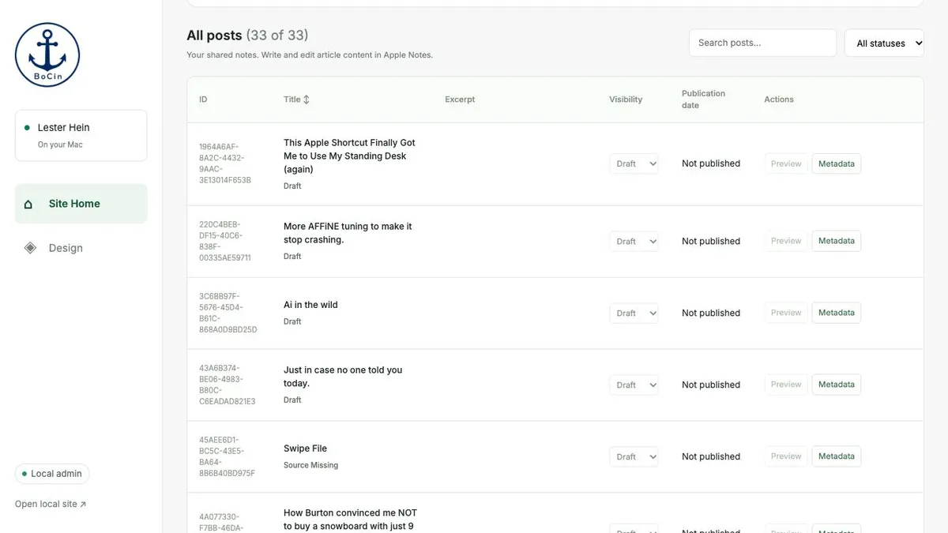
Task: Select the Lester Hein account card
Action: tap(81, 135)
